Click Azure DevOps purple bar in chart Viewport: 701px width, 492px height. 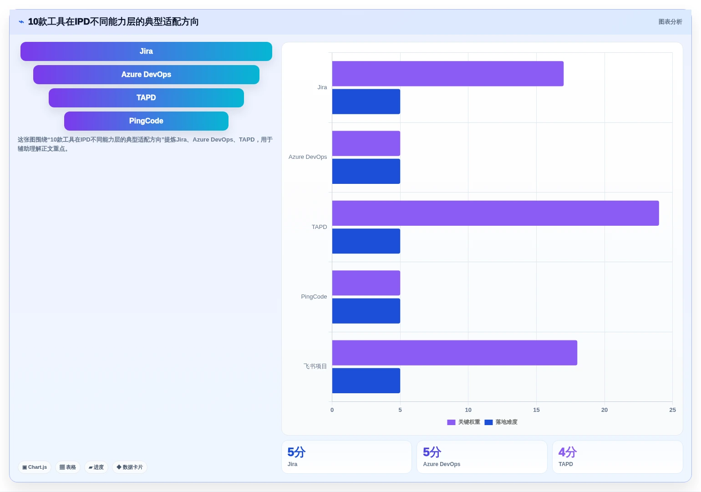coord(366,143)
